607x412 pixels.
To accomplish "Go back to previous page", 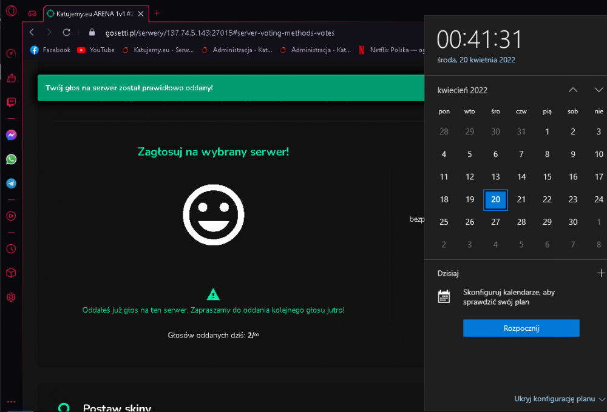I will [x=32, y=33].
